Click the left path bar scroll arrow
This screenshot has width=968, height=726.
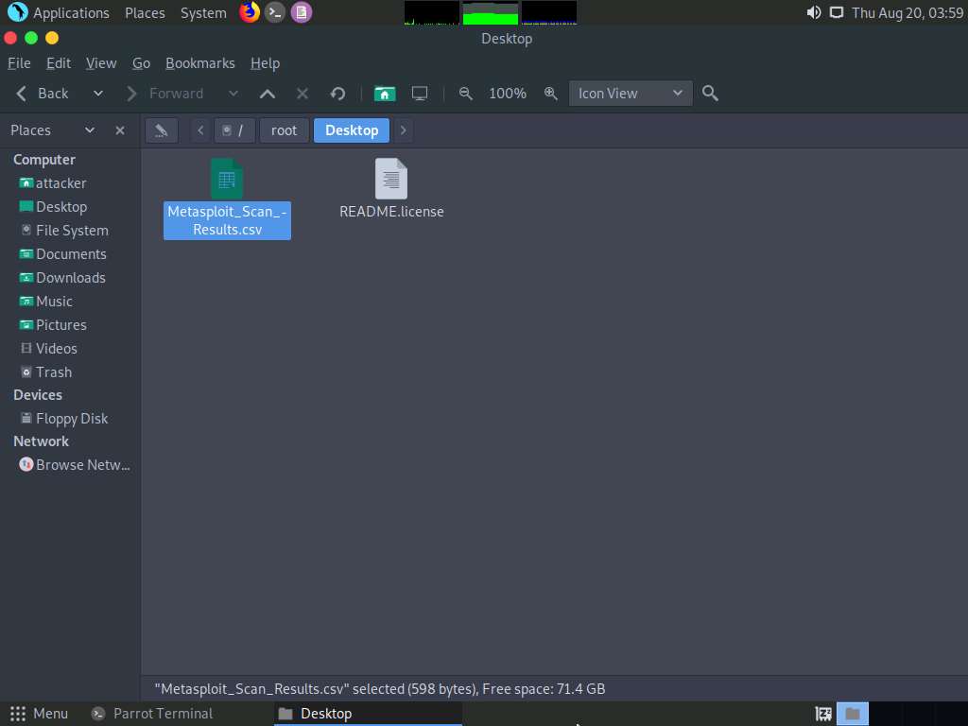(200, 130)
